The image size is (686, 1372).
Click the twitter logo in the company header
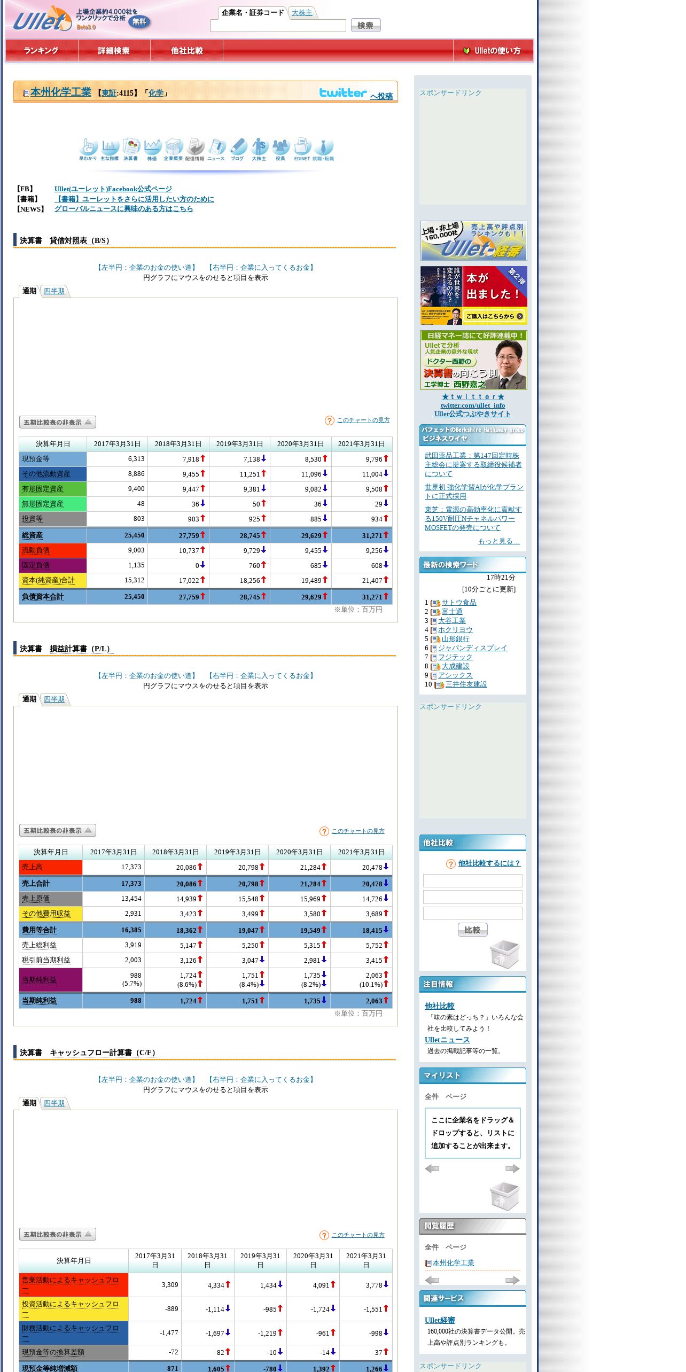(x=343, y=92)
